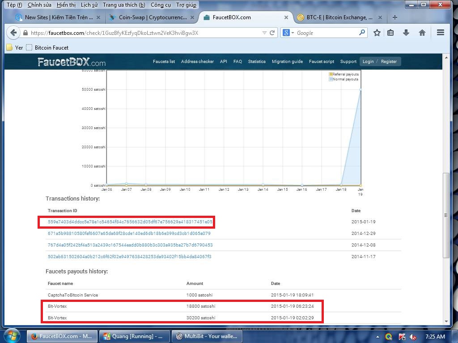The height and width of the screenshot is (343, 458).
Task: Open transaction 671a5b98810580faf link
Action: [x=129, y=233]
